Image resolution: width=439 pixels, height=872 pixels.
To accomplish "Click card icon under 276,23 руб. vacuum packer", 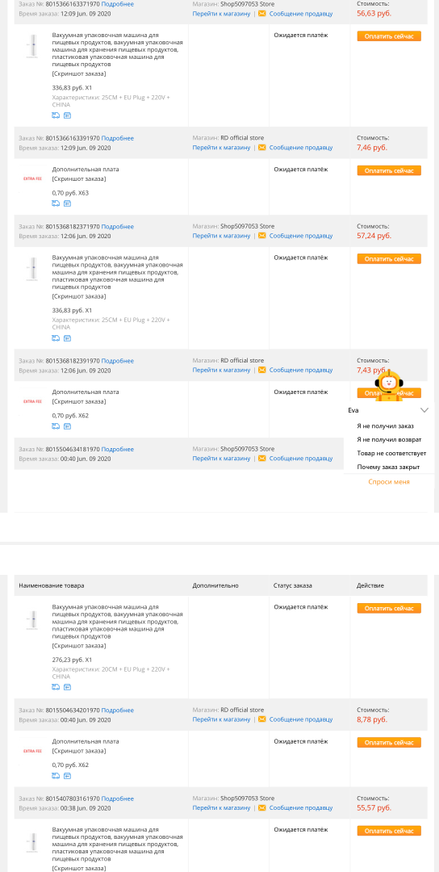I will (67, 687).
